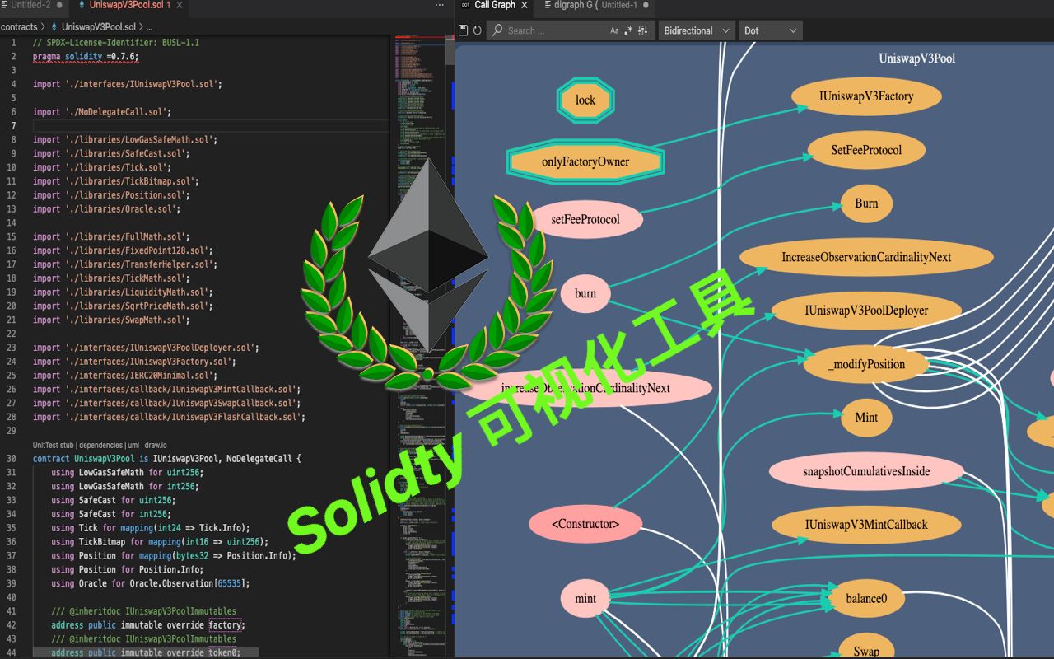The width and height of the screenshot is (1054, 659).
Task: Click import IUniswapV3FlashCallback.sol line
Action: tap(170, 417)
